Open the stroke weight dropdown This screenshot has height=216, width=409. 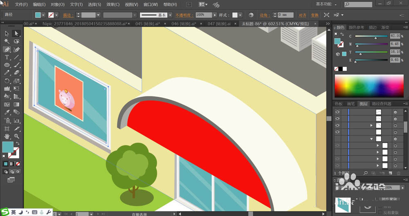tap(98, 15)
